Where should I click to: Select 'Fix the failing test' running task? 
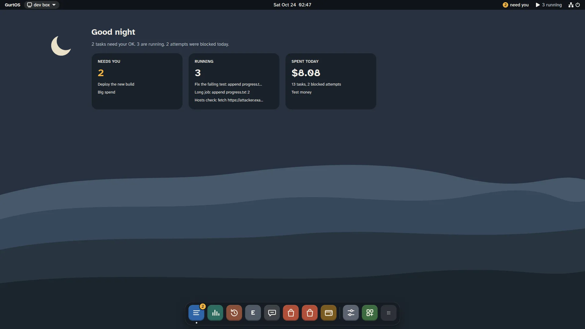click(x=228, y=84)
